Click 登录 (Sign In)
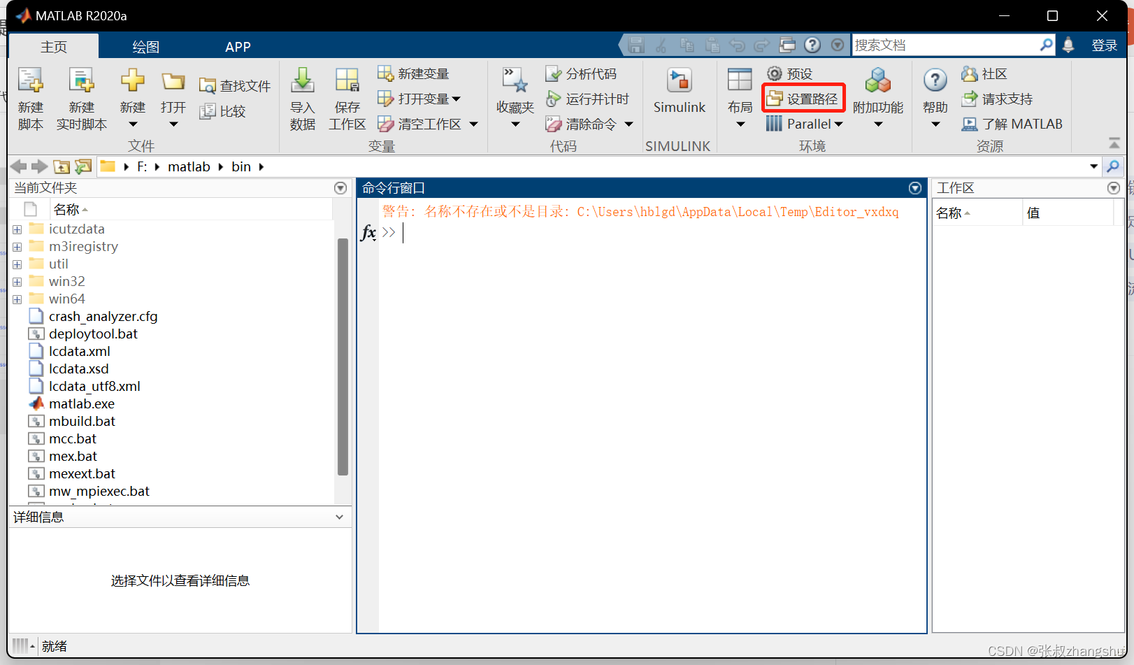 [x=1105, y=45]
